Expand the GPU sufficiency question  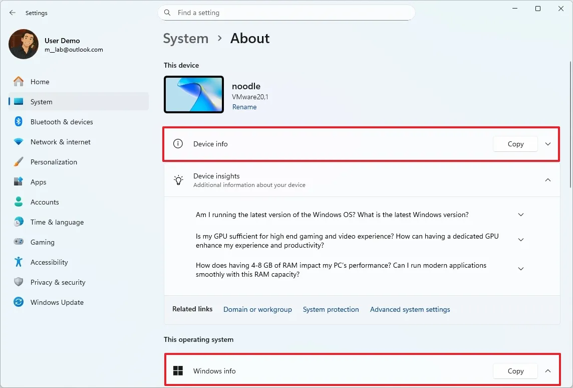pos(520,240)
